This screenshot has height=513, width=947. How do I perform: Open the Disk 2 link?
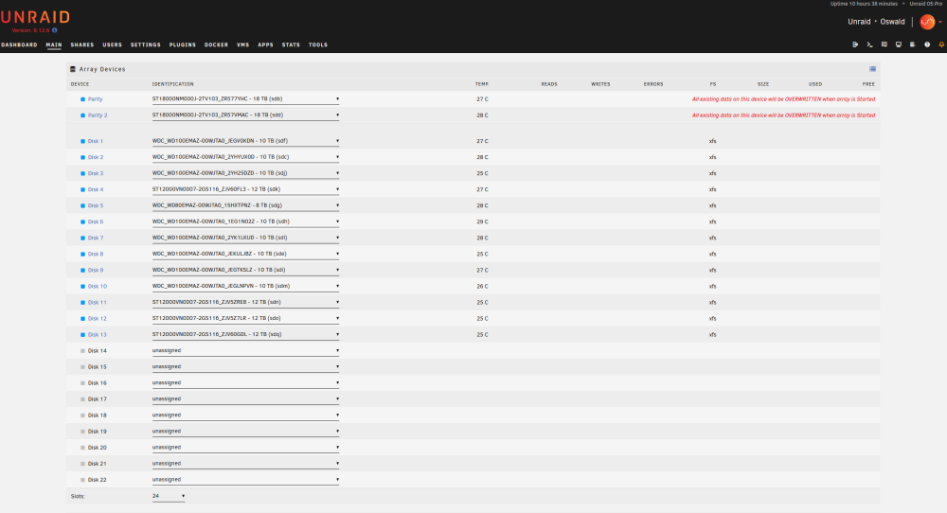pos(96,157)
